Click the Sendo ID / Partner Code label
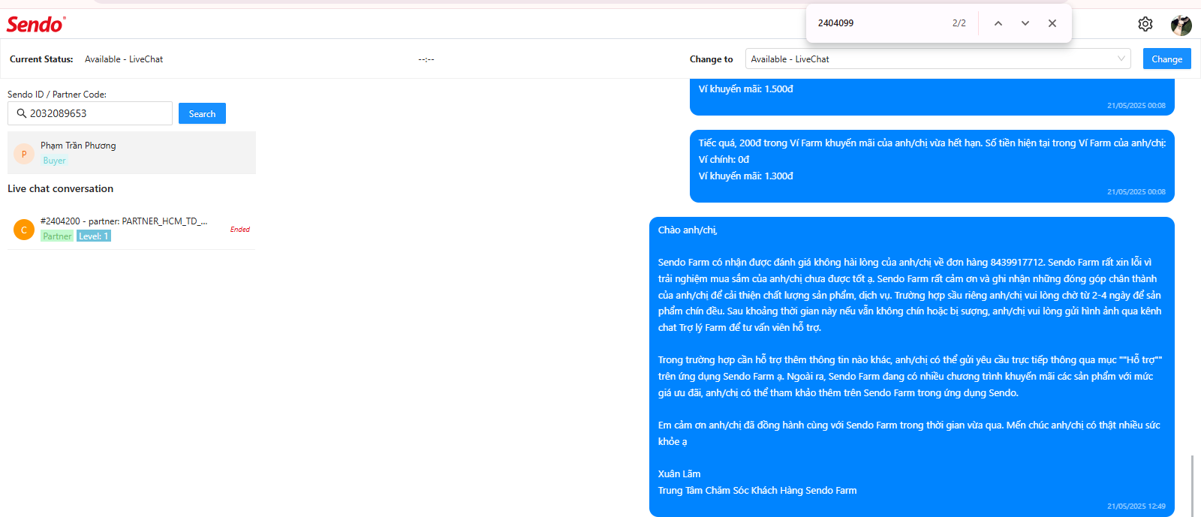Screen dimensions: 1201x517 click(57, 95)
